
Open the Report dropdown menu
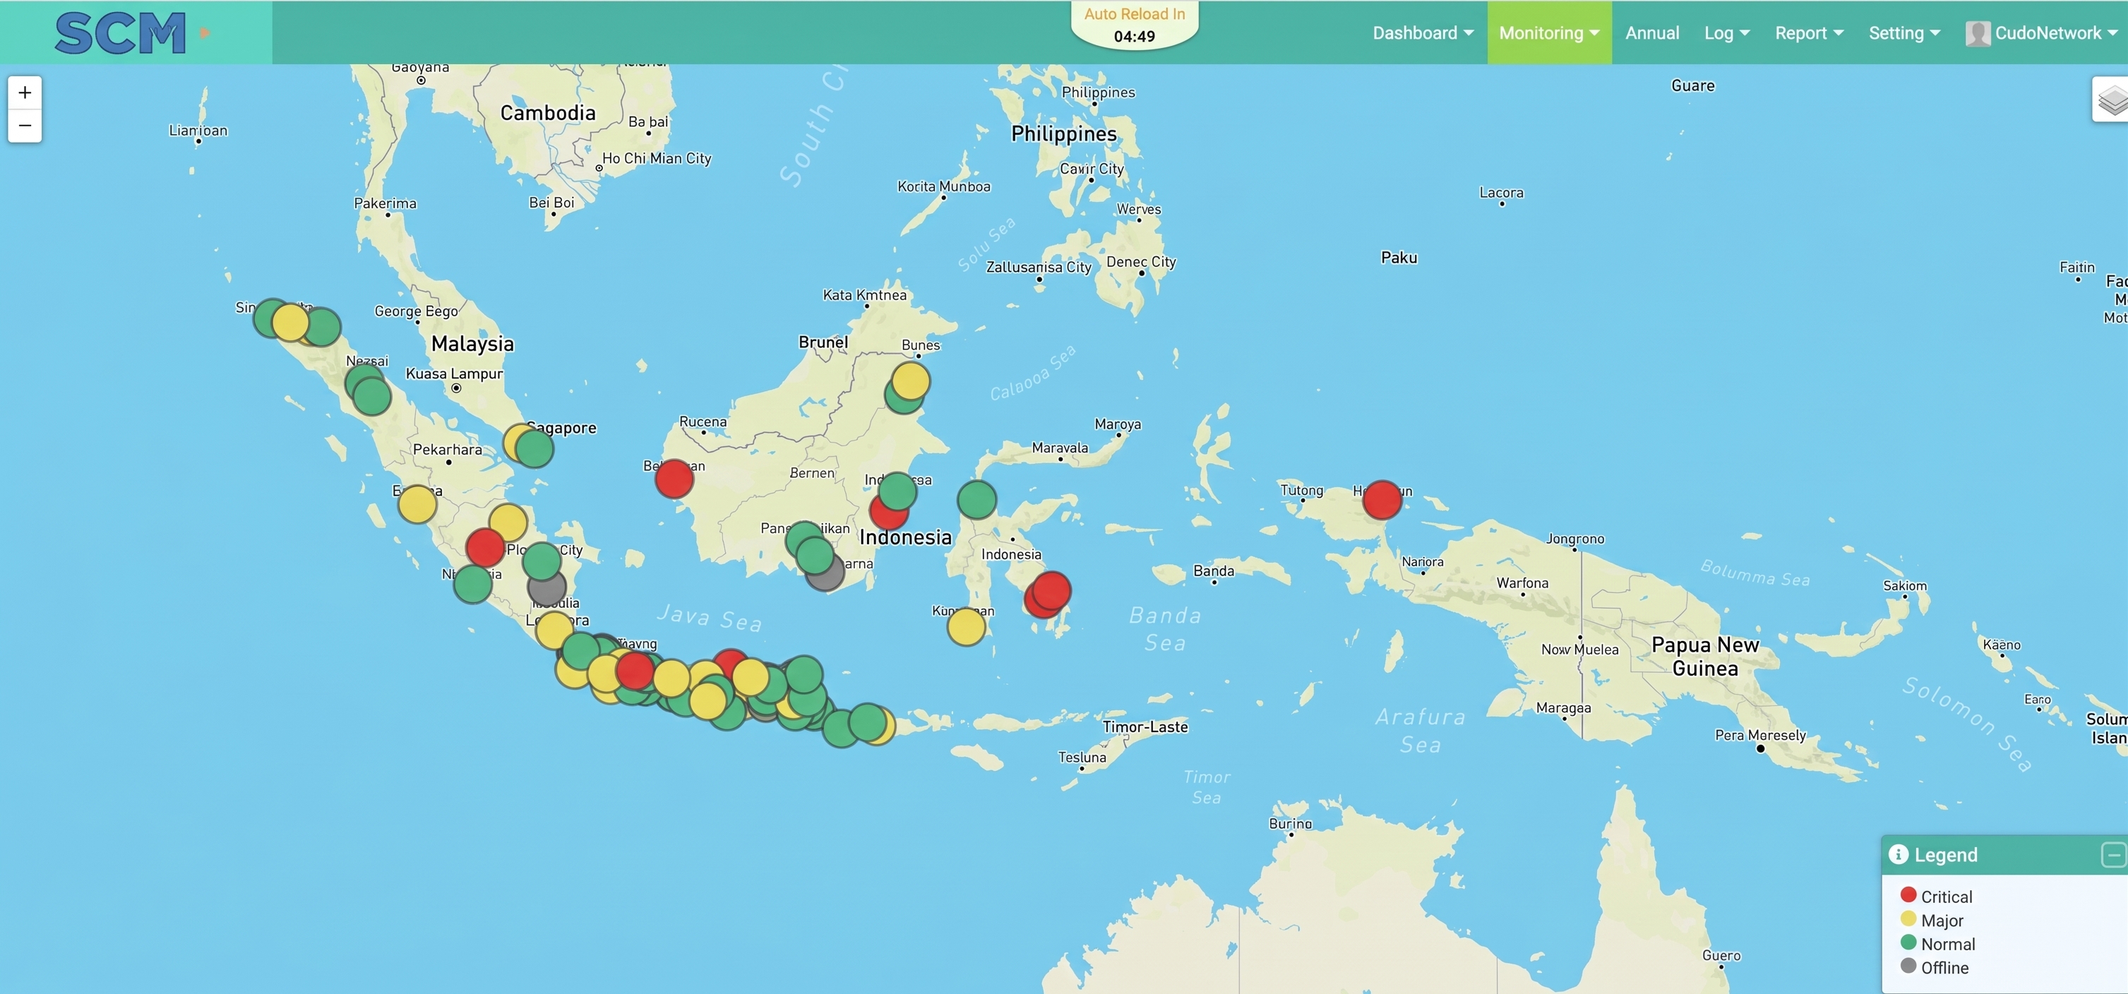coord(1809,33)
